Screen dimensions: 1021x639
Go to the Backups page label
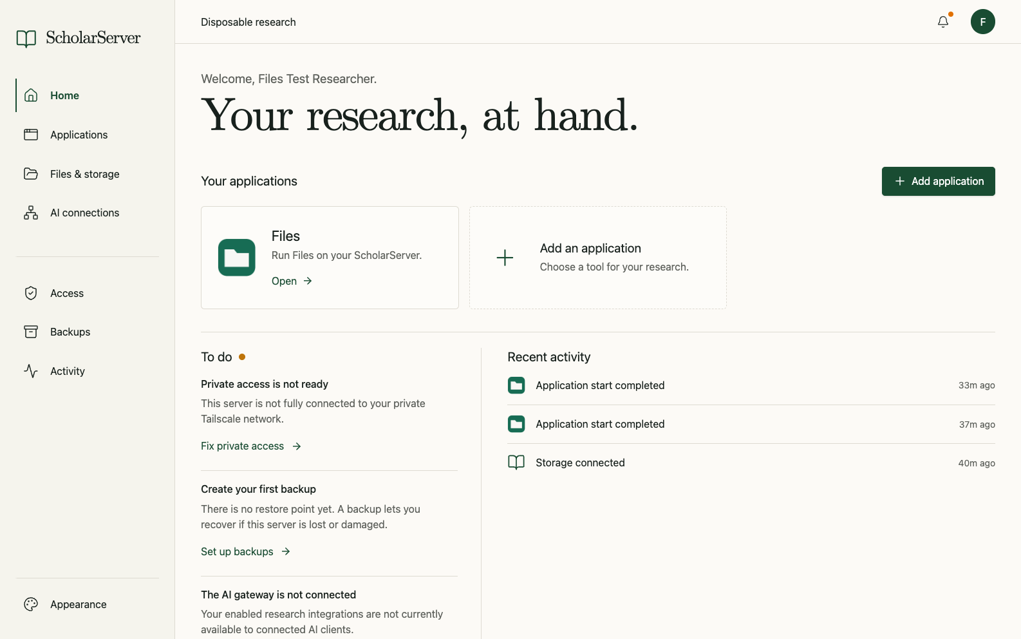coord(70,332)
